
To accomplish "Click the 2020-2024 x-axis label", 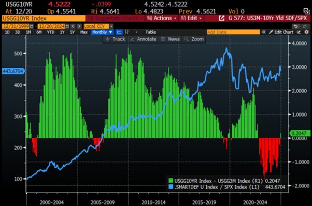I will coord(255,202).
